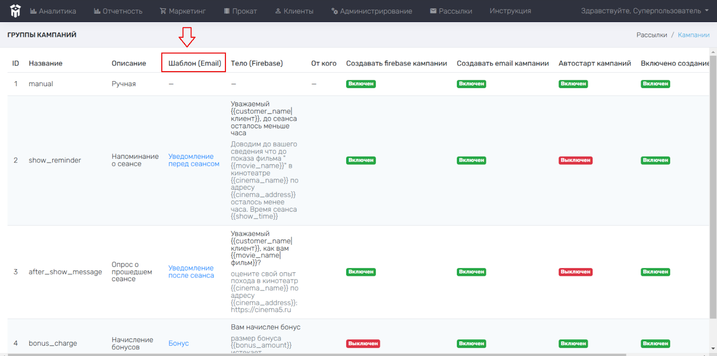Open the Бонус template link
Image resolution: width=717 pixels, height=356 pixels.
(178, 343)
